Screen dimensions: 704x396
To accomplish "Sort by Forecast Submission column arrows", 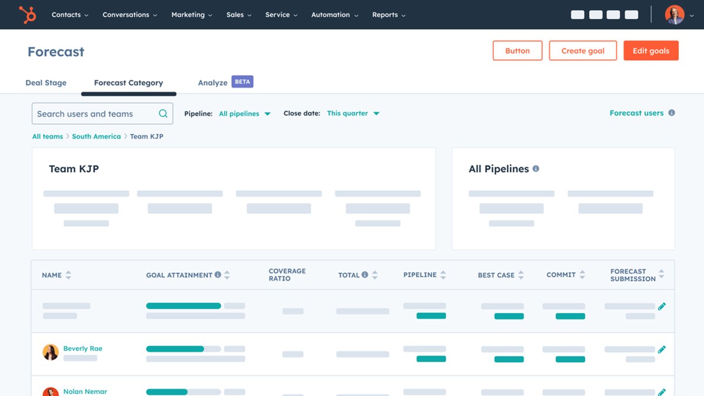I will 661,274.
